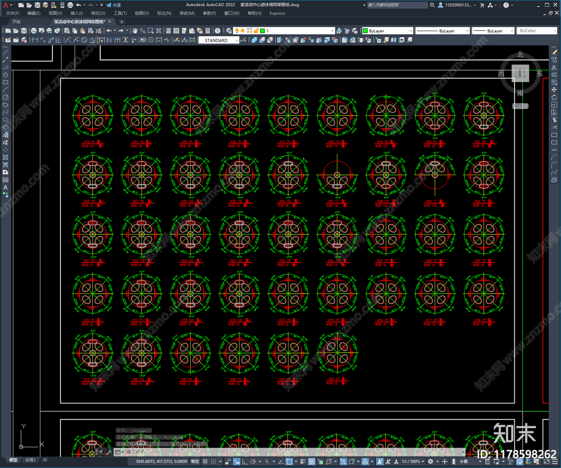The width and height of the screenshot is (561, 468).
Task: Toggle transparency display in status bar
Action: (x=311, y=462)
